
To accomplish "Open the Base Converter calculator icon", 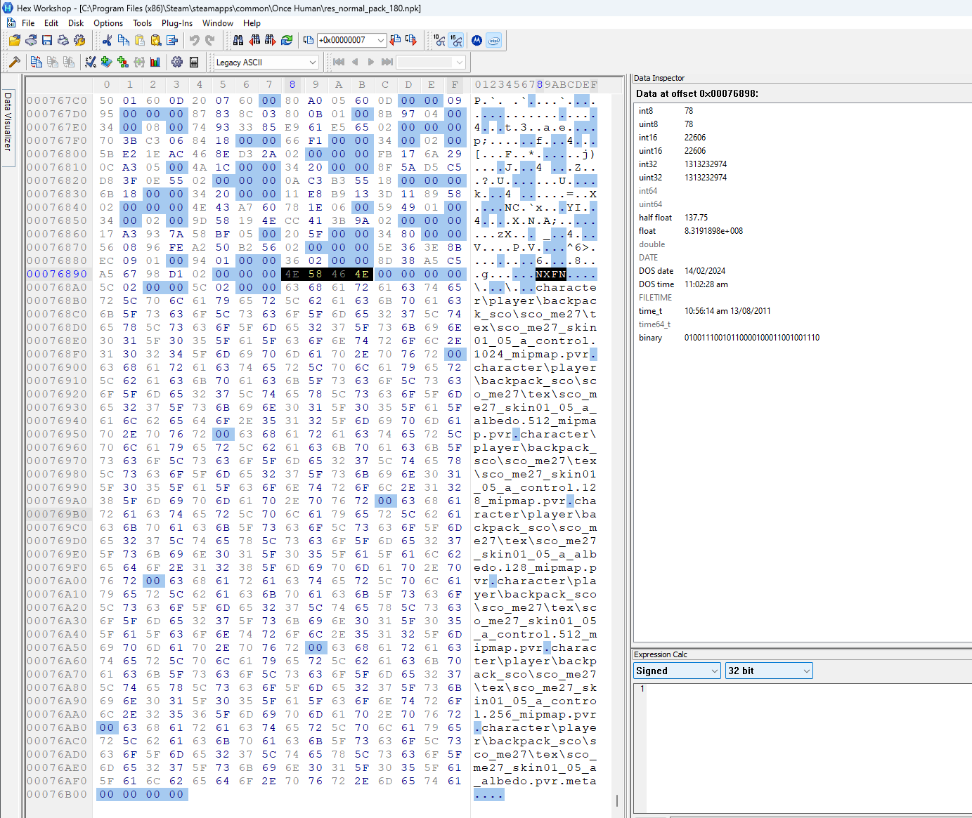I will tap(193, 62).
